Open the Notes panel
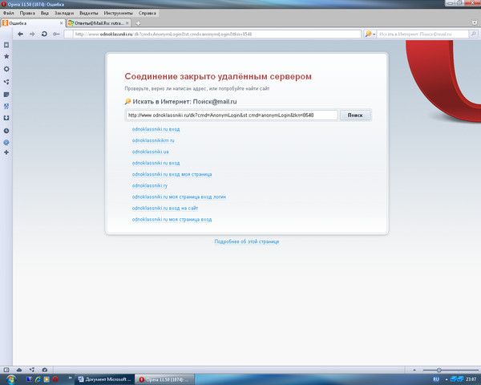This screenshot has width=481, height=385. click(6, 95)
